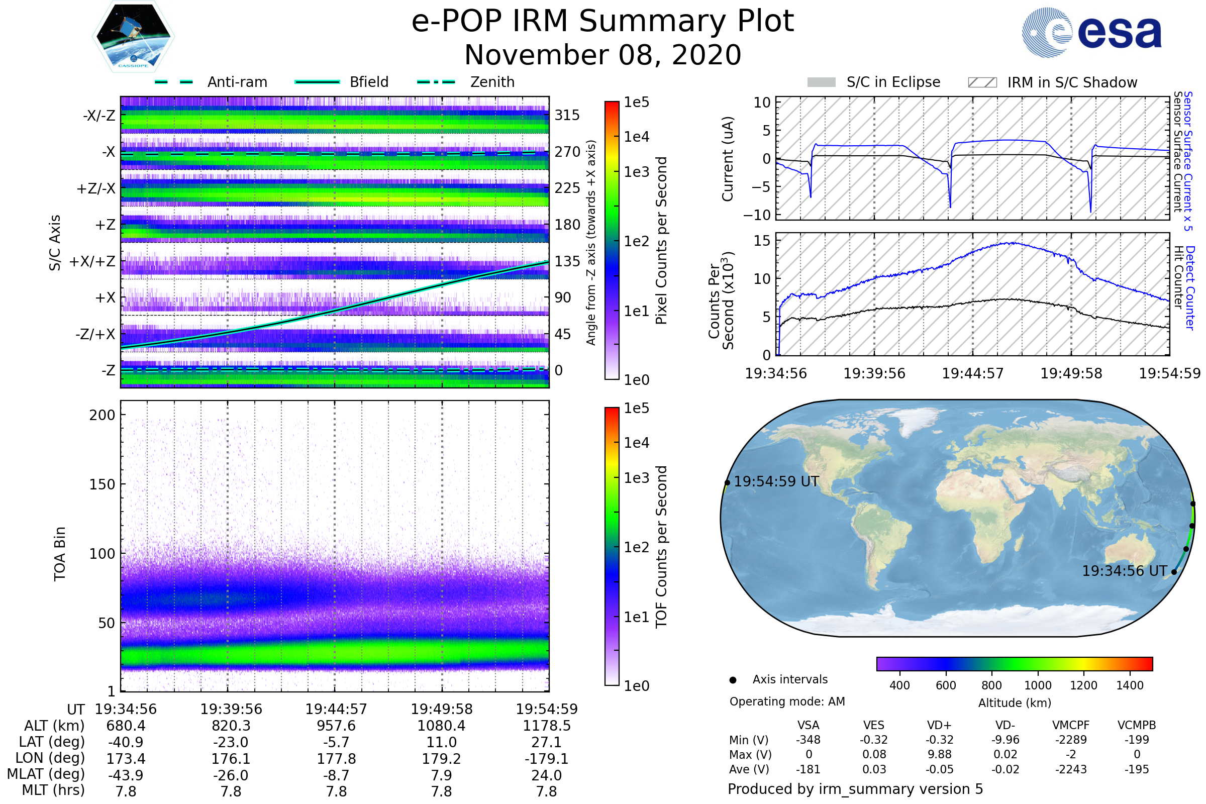Click the 19:34:56 UT map track point
The image size is (1206, 804).
1174,572
